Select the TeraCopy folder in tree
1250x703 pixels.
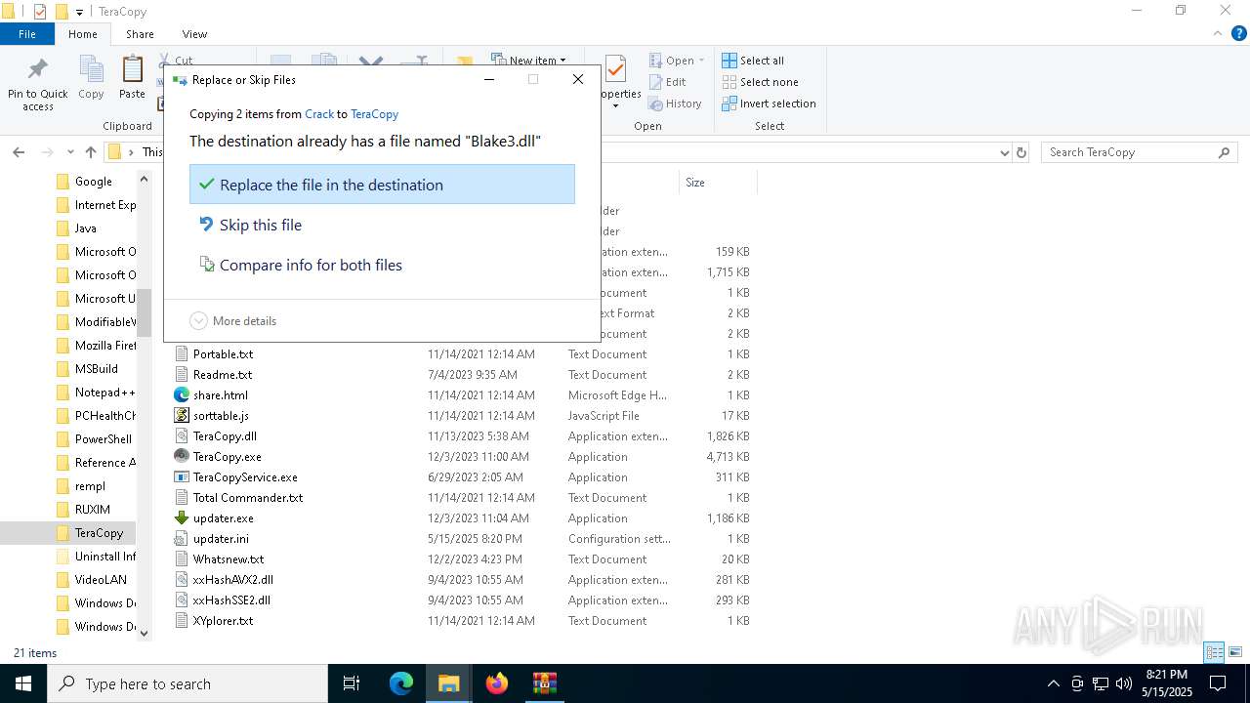(x=99, y=533)
